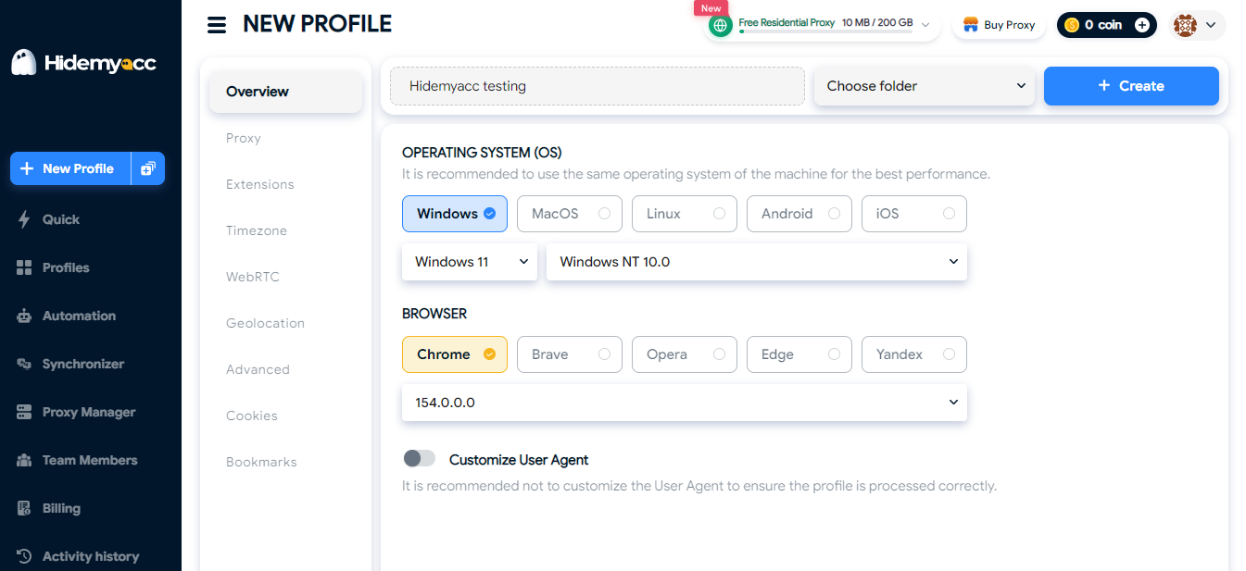Open the Windows 11 version dropdown

tap(470, 262)
